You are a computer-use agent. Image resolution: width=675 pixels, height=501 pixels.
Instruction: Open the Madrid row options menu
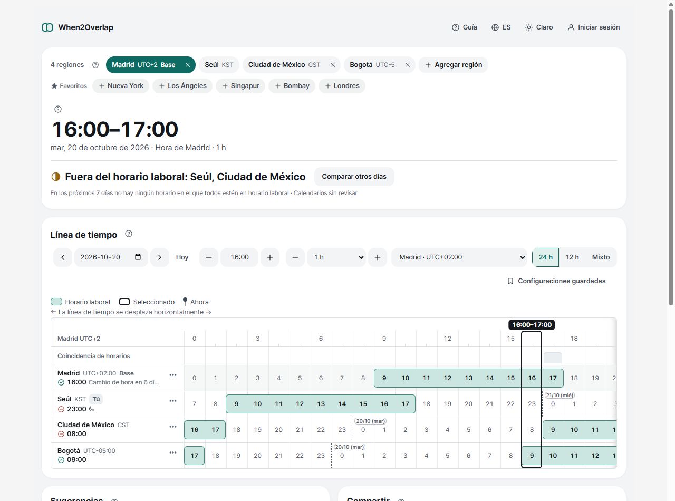click(x=173, y=375)
